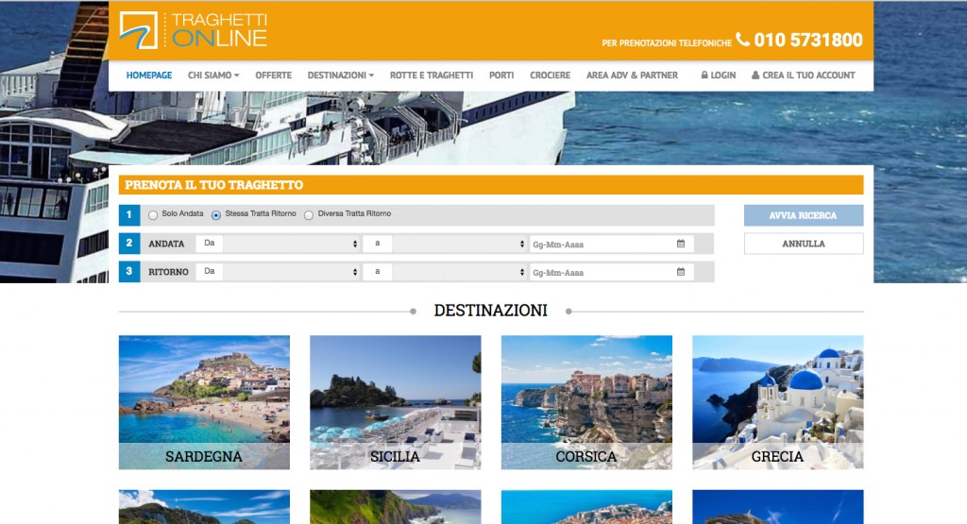Click the Annulla button

point(803,244)
